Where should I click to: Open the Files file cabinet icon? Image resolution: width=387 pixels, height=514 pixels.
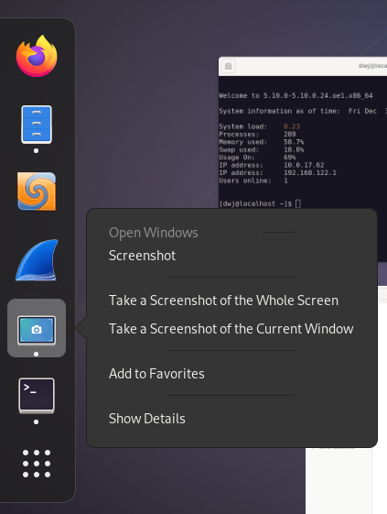(x=37, y=125)
